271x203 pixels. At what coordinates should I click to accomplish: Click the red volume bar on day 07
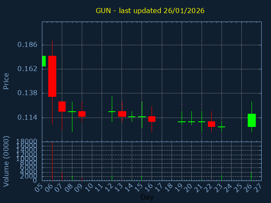click(x=62, y=176)
